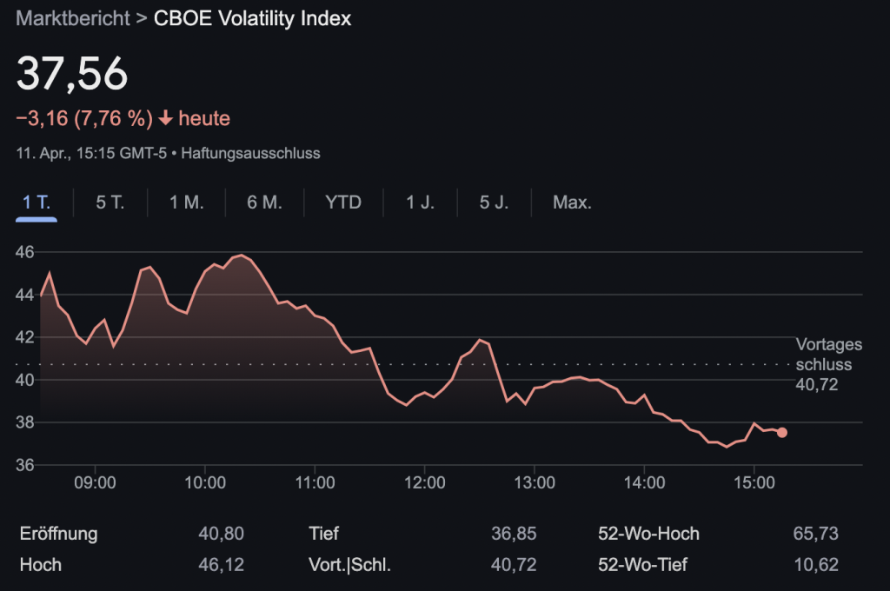The image size is (890, 591).
Task: Select the 6 M. time range
Action: point(264,203)
